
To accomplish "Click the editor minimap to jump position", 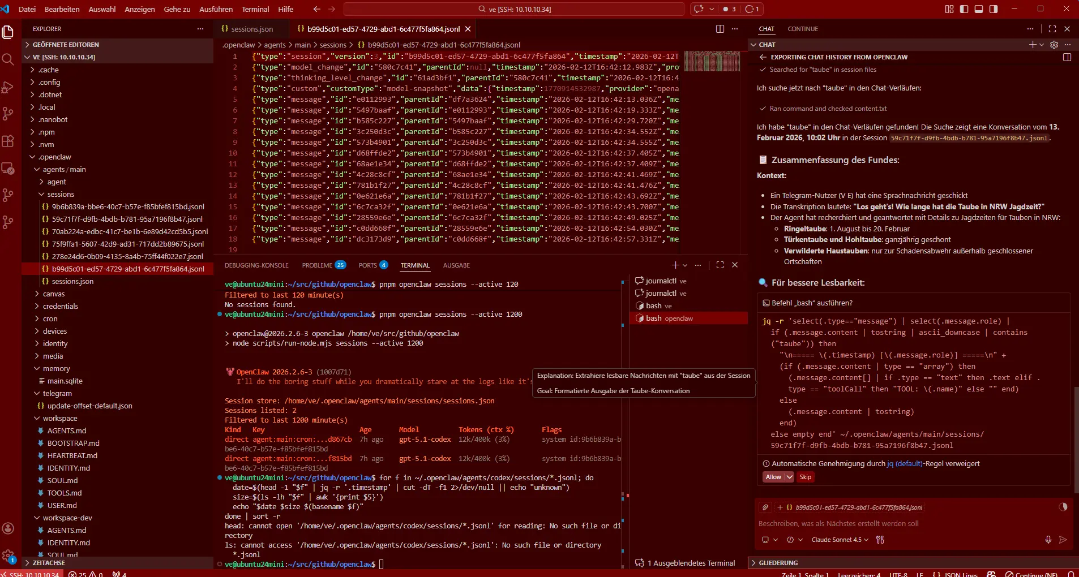I will (712, 61).
